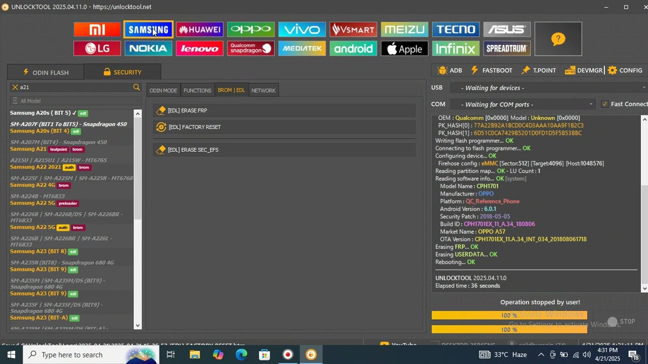
Task: Open the ASUS brand section
Action: [x=507, y=29]
